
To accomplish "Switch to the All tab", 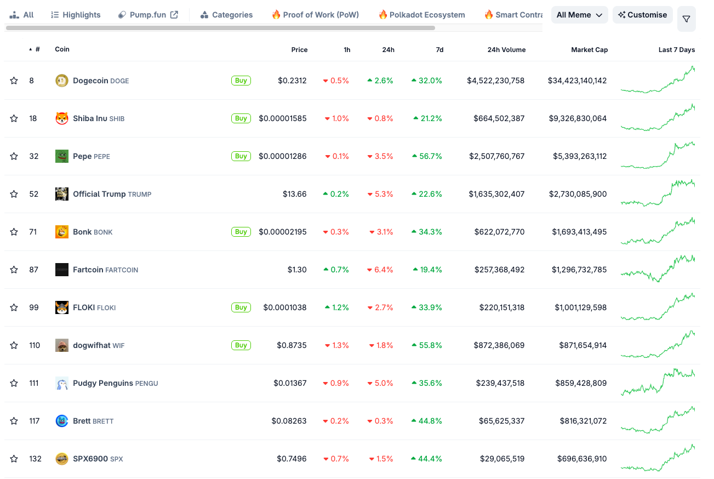I will (x=22, y=15).
